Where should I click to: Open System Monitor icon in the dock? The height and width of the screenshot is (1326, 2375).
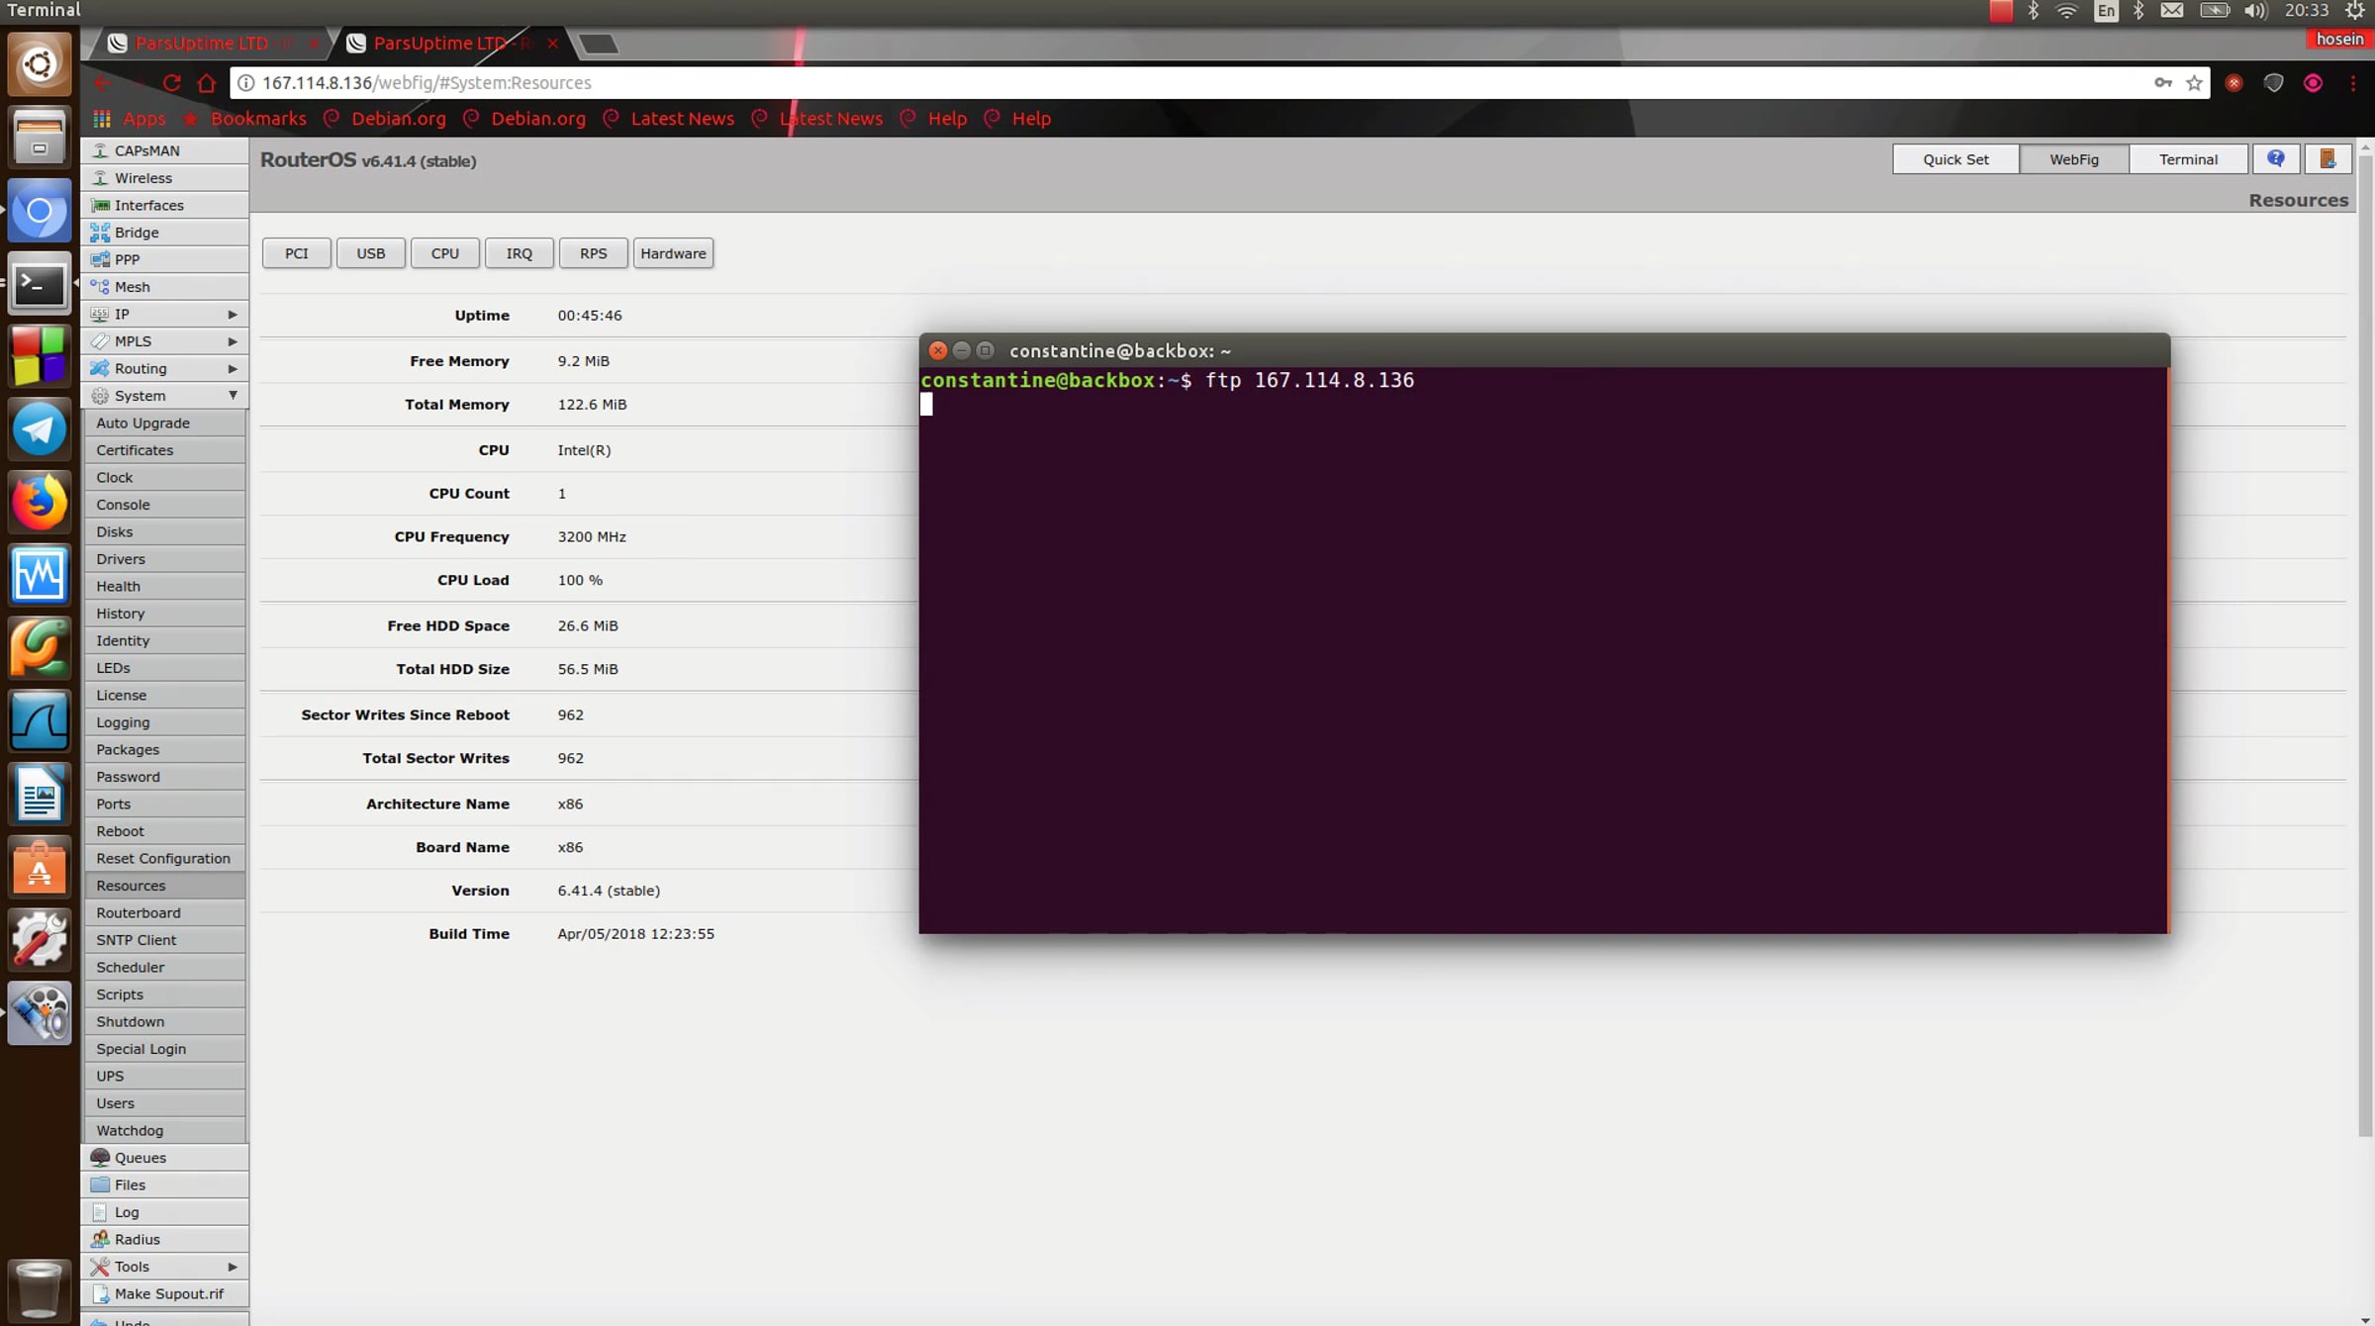(x=40, y=575)
